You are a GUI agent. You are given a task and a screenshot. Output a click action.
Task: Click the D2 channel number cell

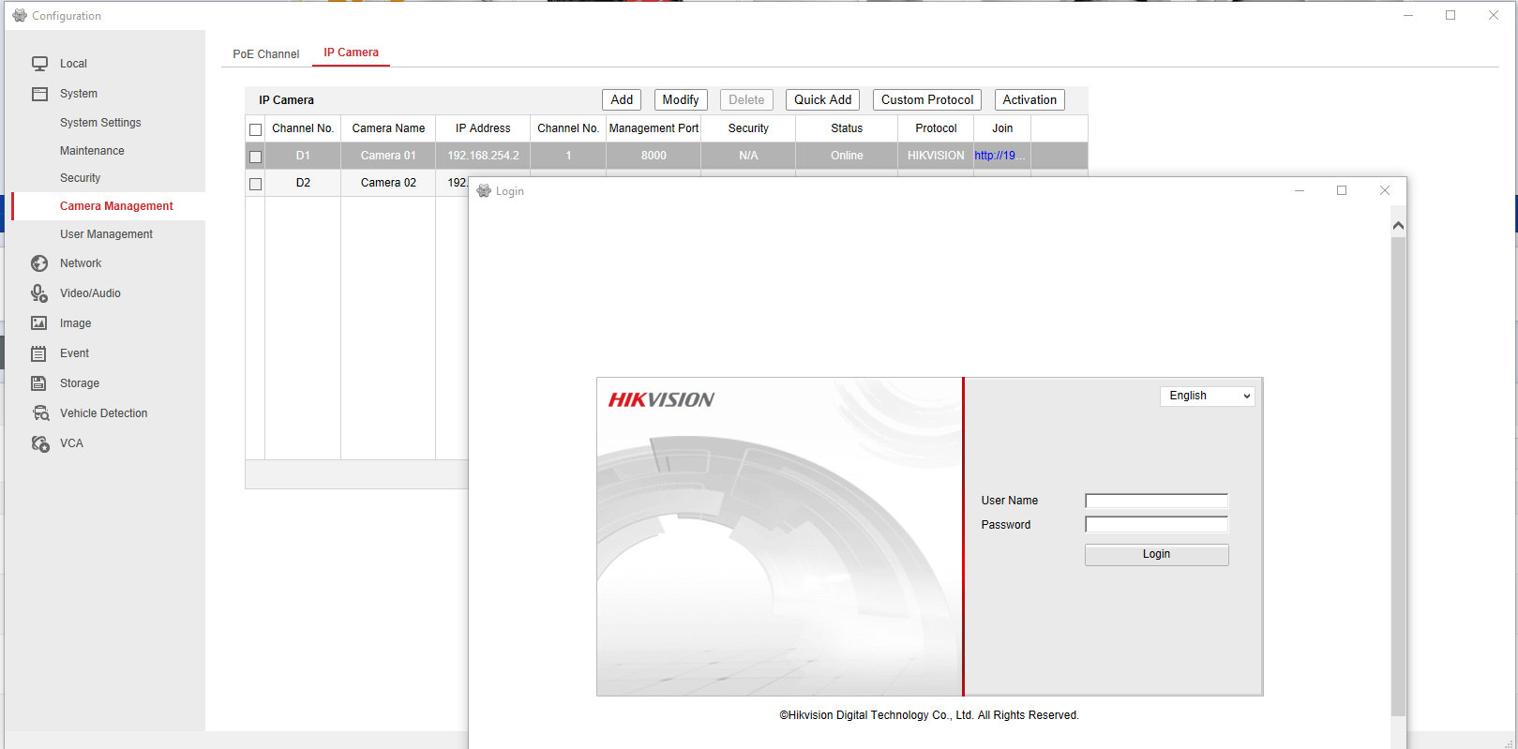303,183
